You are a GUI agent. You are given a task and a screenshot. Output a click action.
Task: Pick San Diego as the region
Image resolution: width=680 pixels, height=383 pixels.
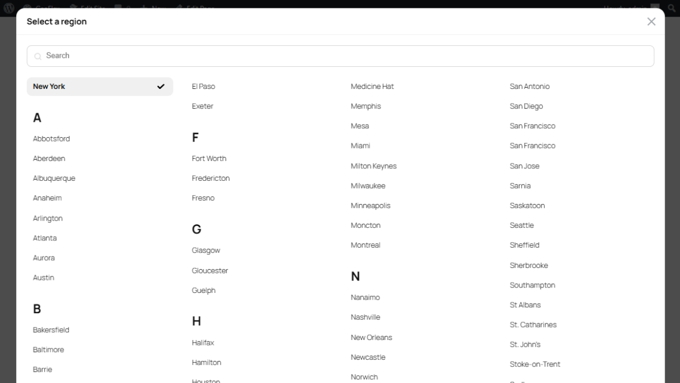click(526, 106)
